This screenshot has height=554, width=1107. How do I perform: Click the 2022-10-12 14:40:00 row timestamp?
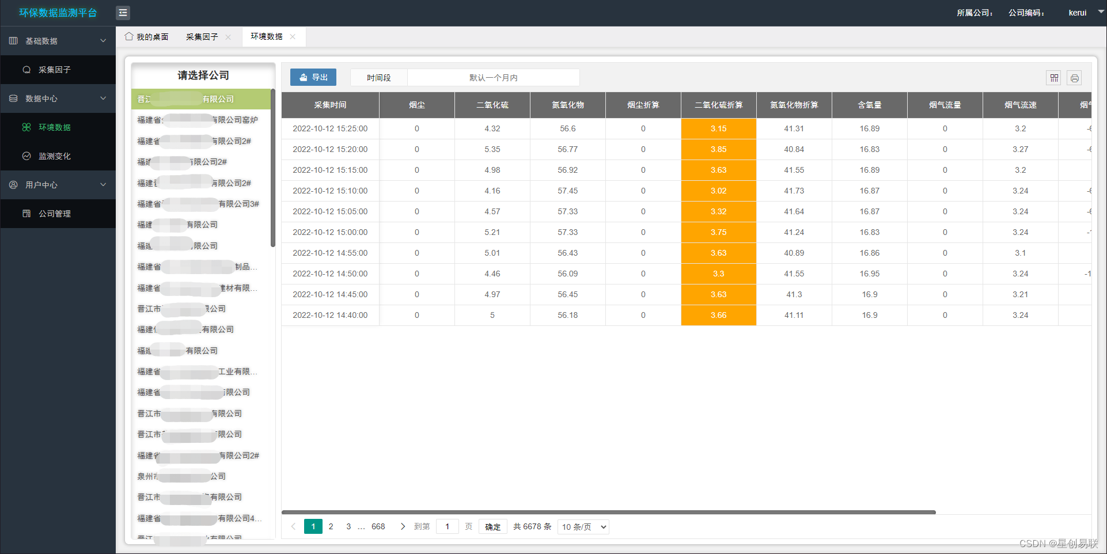[330, 315]
